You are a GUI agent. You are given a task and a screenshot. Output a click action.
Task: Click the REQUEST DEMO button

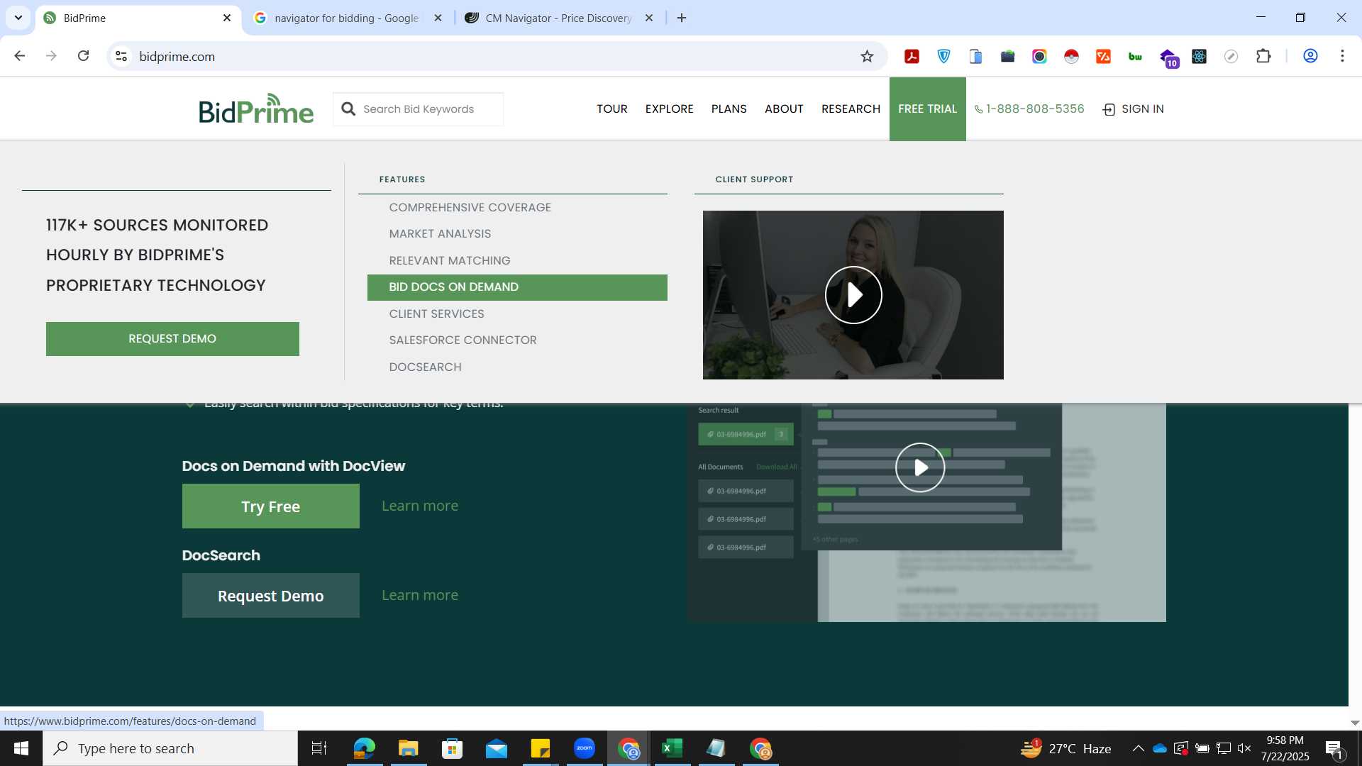coord(172,339)
